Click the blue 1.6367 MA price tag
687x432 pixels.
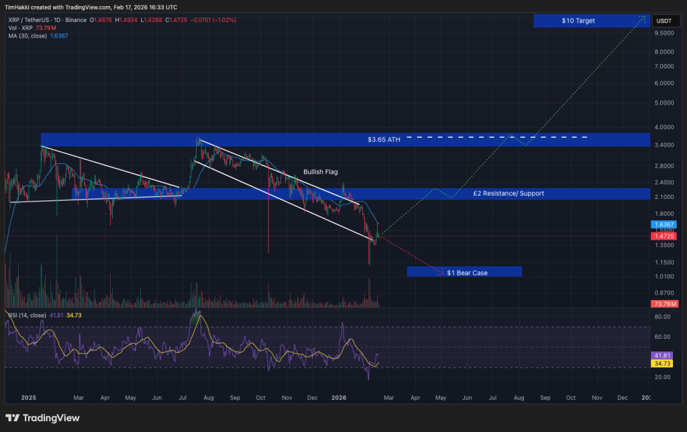(664, 224)
